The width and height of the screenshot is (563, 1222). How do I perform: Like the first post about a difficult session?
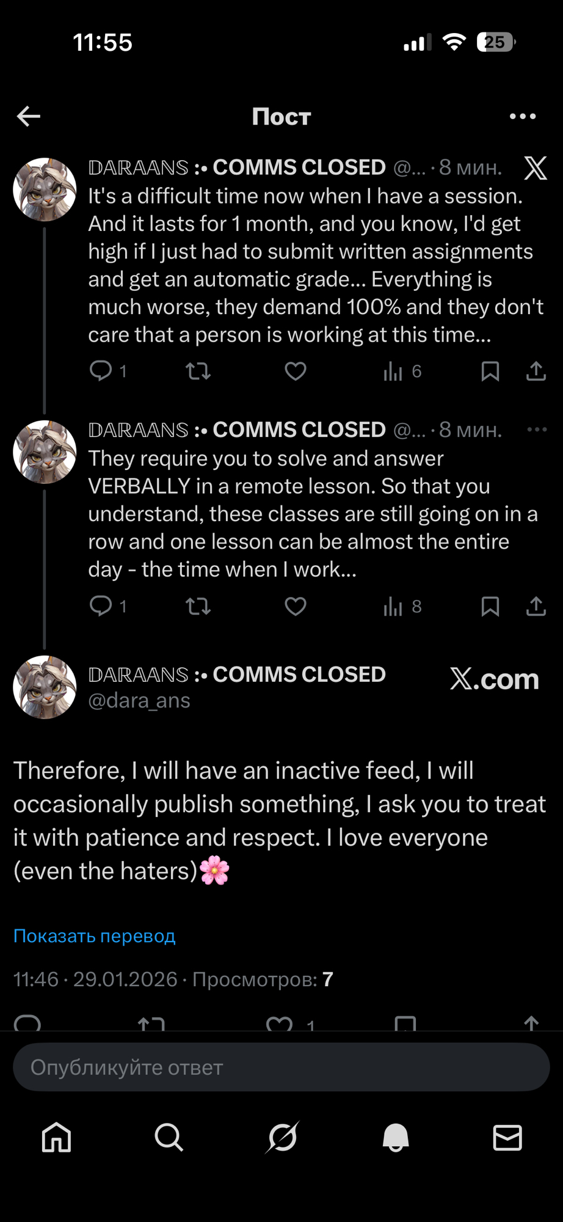[296, 371]
